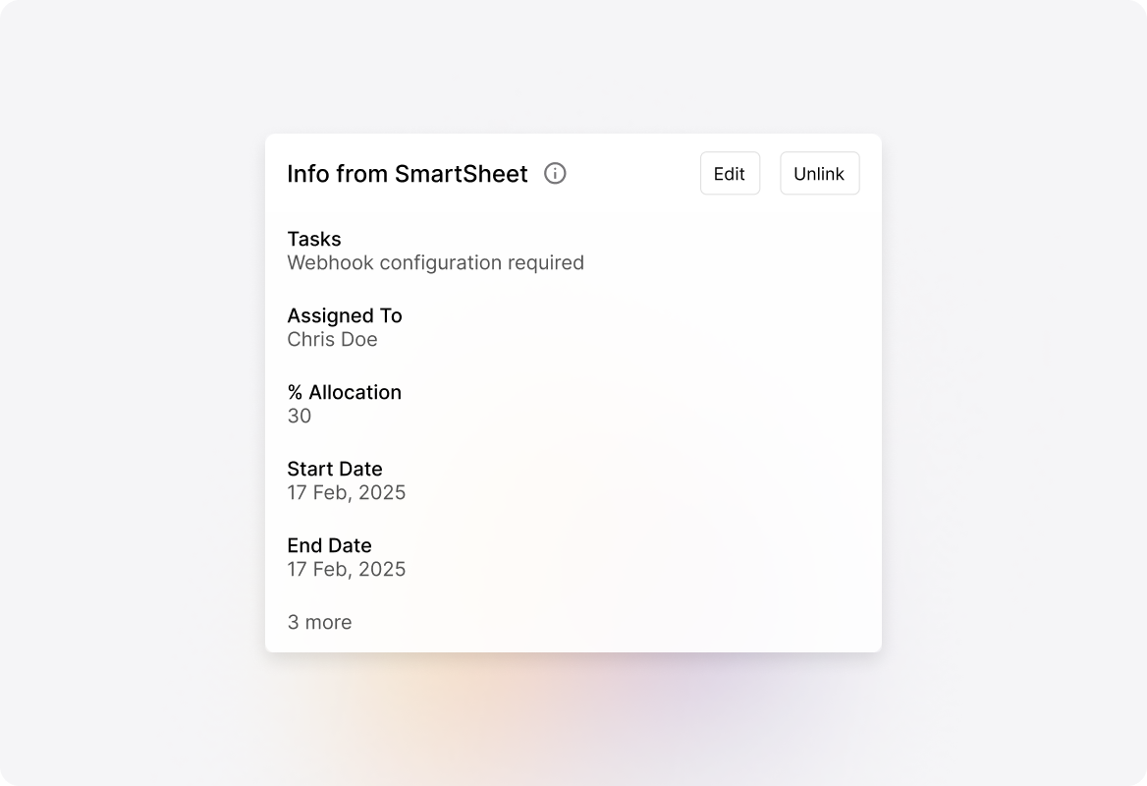1147x786 pixels.
Task: Click the Info from SmartSheet heading
Action: pos(408,173)
